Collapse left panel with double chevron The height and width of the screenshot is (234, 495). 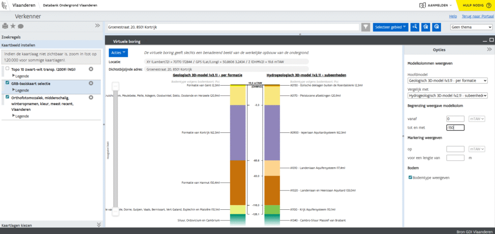click(x=98, y=26)
